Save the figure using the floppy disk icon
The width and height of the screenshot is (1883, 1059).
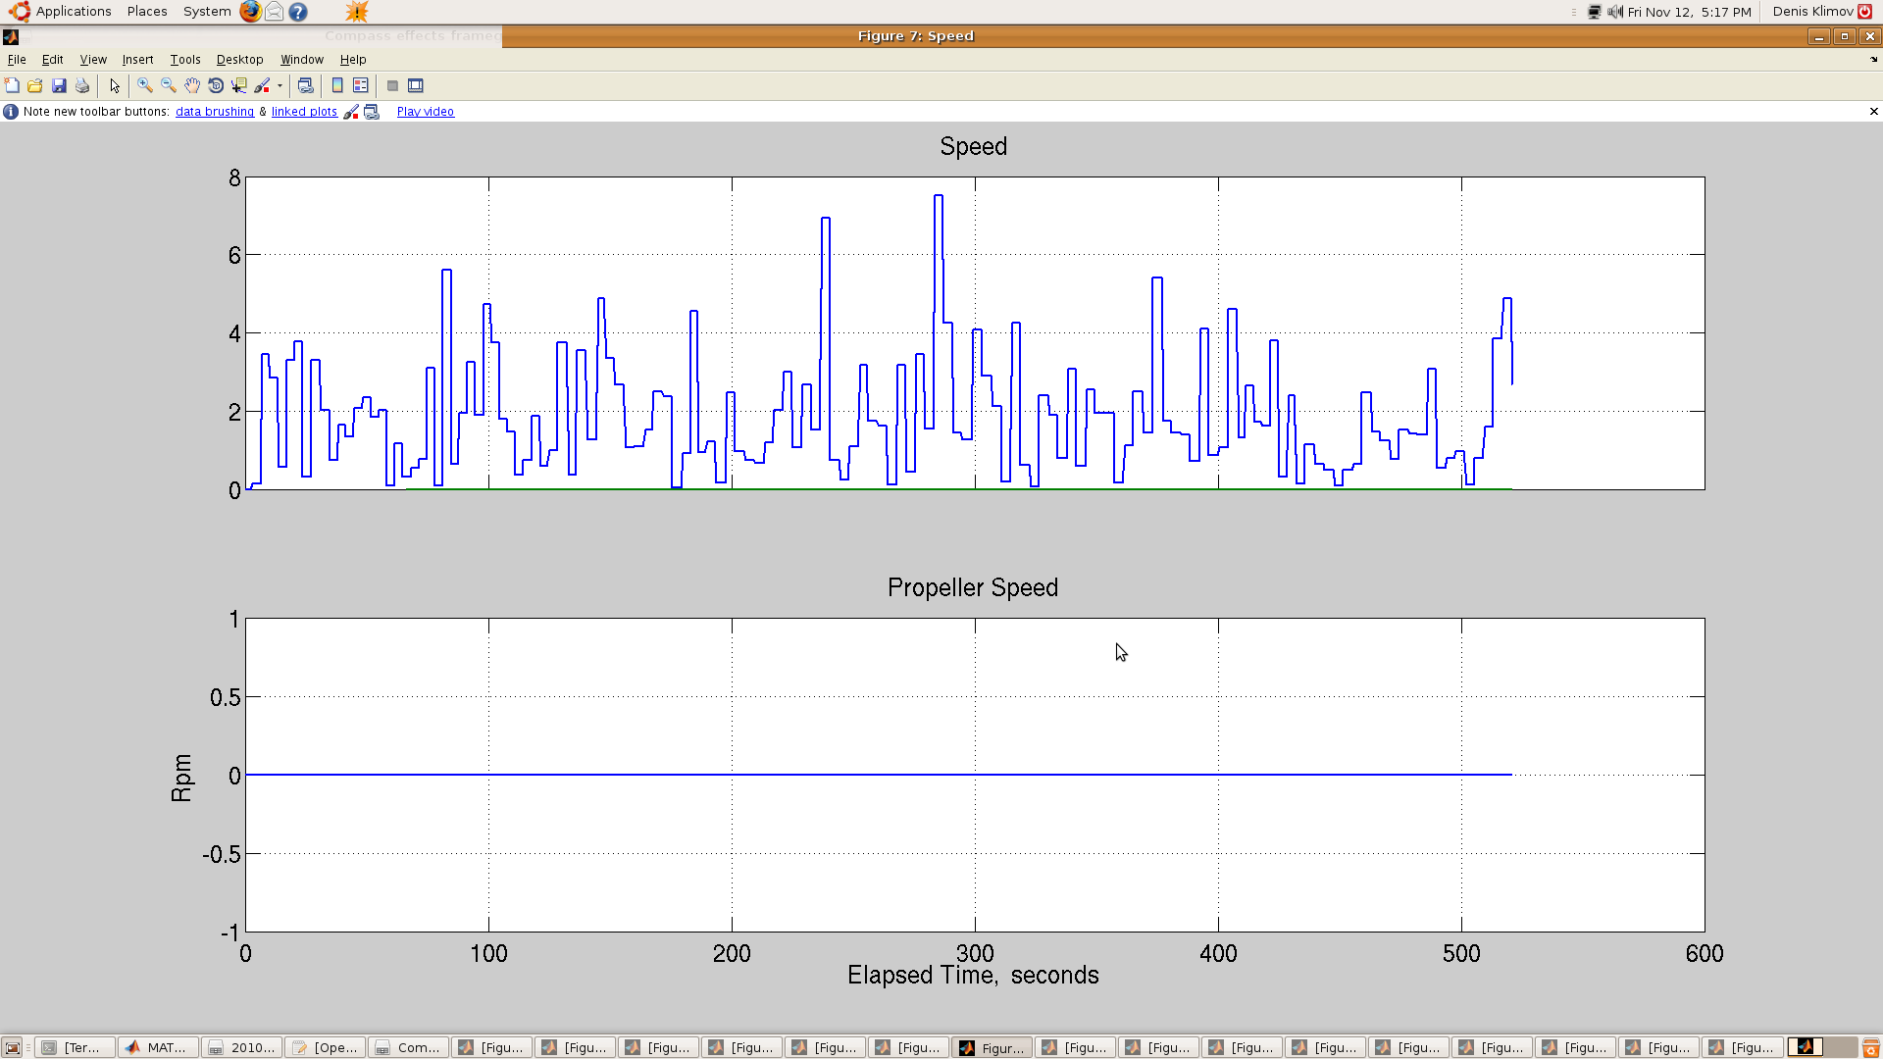(x=59, y=86)
